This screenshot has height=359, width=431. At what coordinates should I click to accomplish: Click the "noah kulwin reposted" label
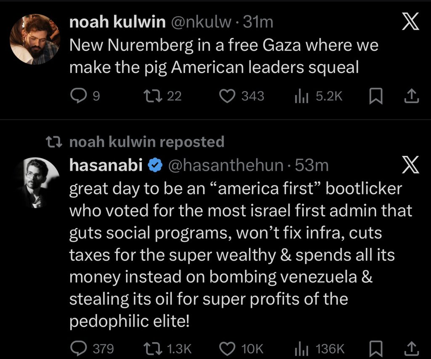point(146,142)
